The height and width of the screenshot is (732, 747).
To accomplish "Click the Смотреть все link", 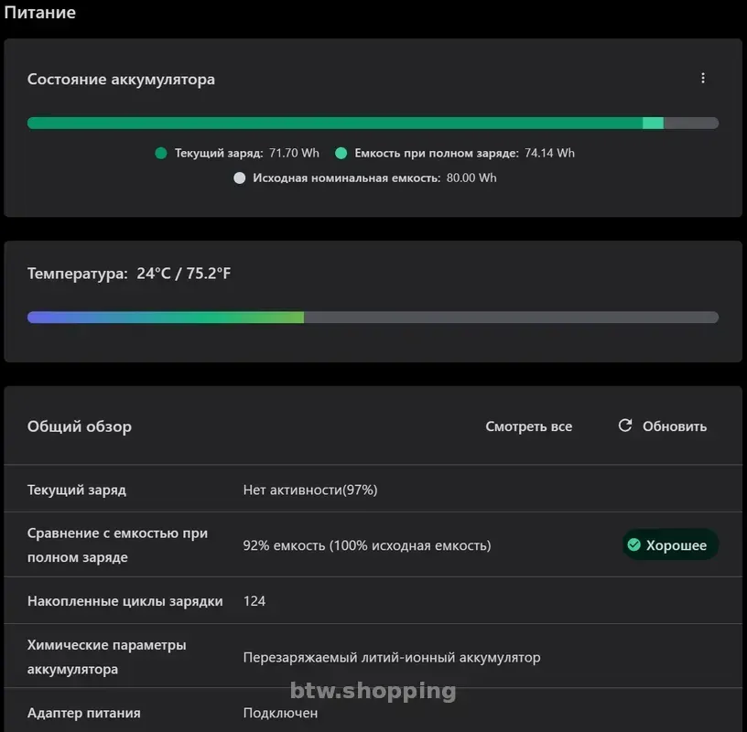I will pos(529,425).
